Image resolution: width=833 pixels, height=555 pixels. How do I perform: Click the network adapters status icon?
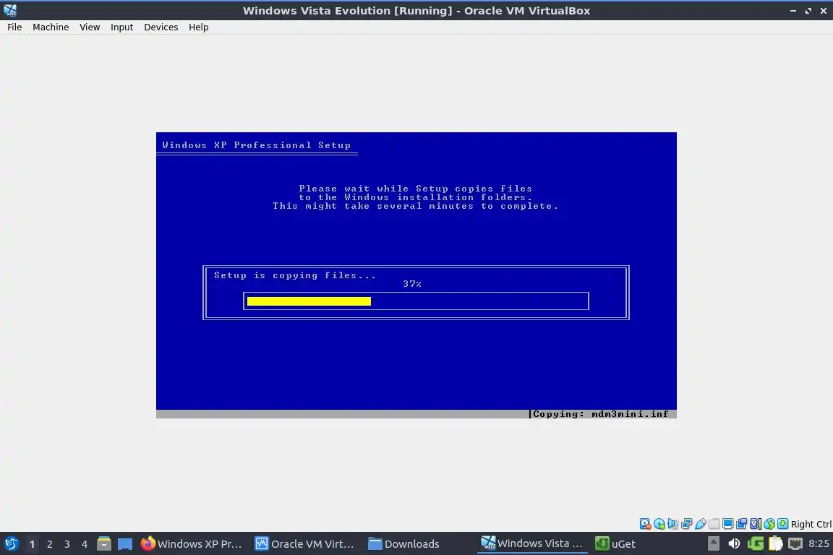(687, 524)
